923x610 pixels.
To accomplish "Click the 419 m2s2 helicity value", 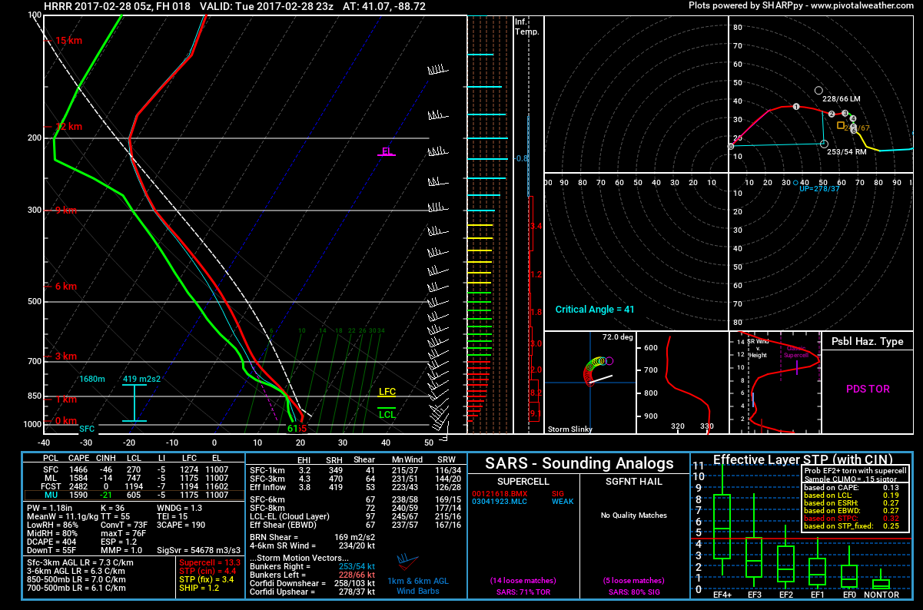I will [x=140, y=379].
